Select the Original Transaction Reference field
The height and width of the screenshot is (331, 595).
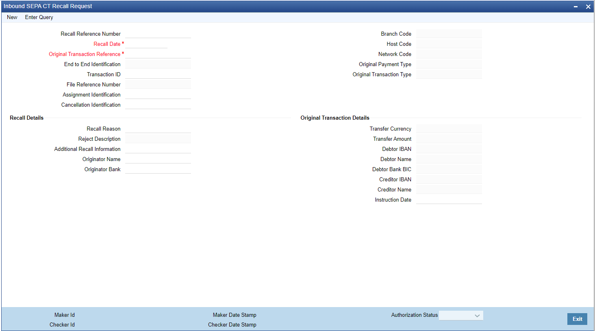click(158, 54)
